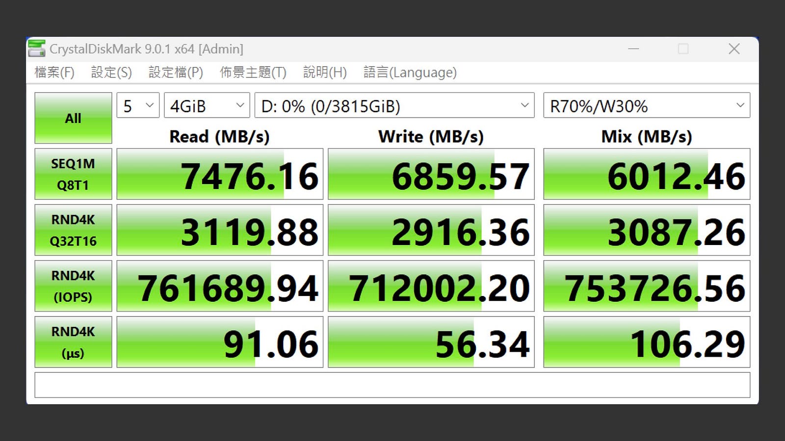This screenshot has height=441, width=785.
Task: Click the RND4K (μs) button
Action: tap(73, 342)
